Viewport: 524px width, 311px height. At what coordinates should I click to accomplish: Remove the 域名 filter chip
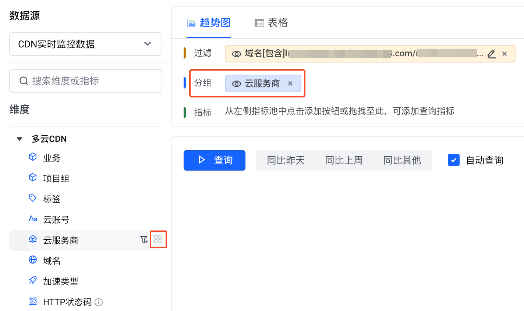tap(504, 54)
